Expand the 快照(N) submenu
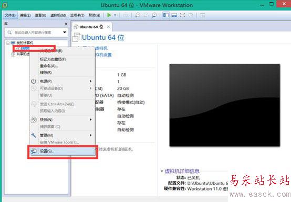Screen dimensions: 291x202 (63, 120)
